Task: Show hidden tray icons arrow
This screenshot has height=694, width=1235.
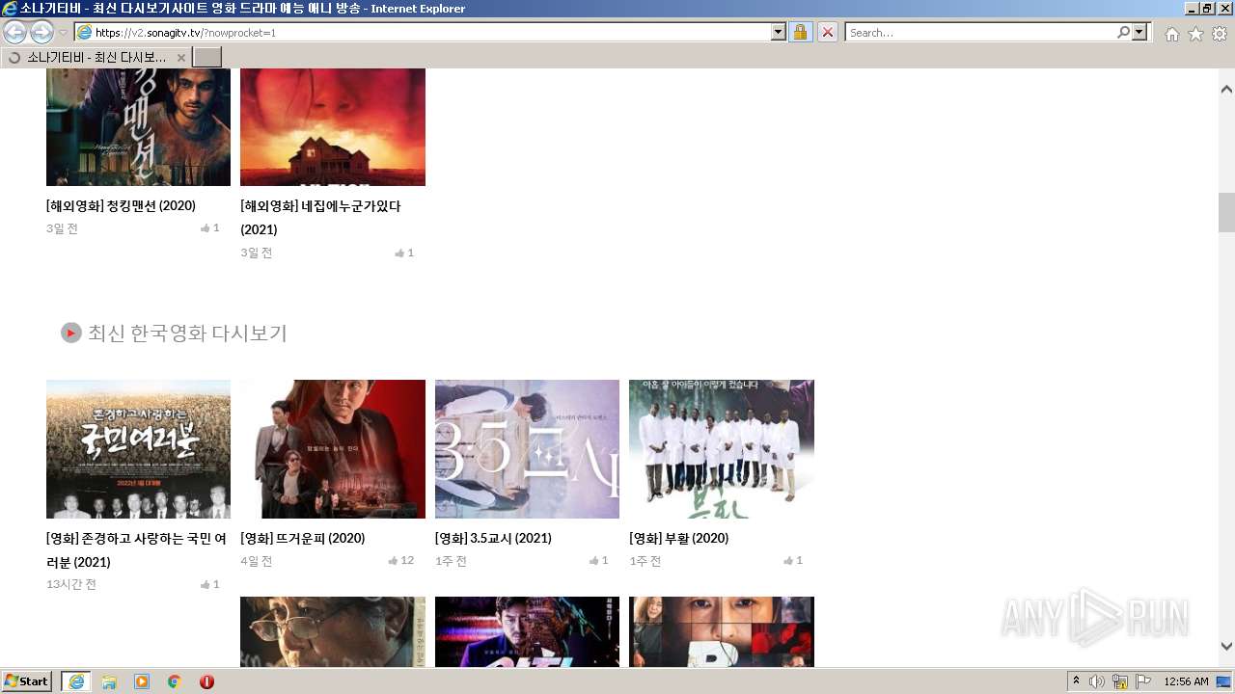Action: click(x=1077, y=681)
